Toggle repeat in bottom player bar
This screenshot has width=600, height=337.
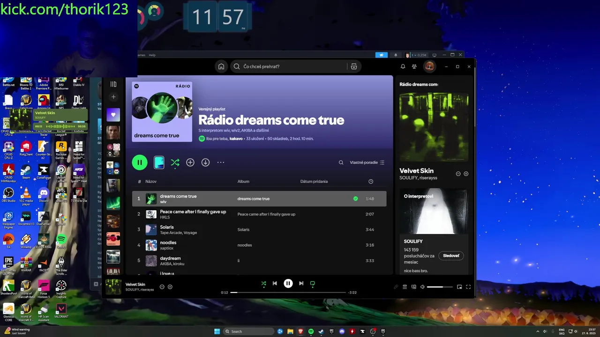click(313, 283)
